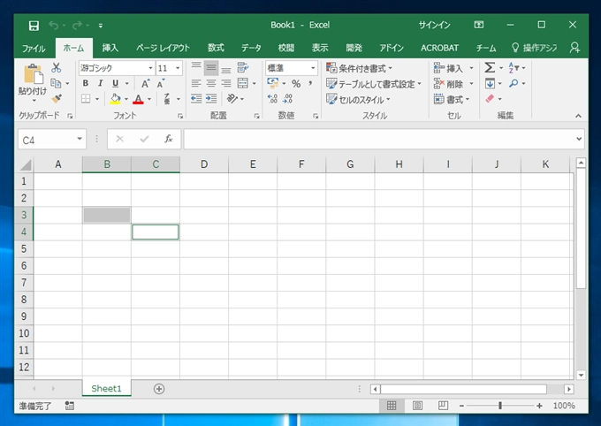
Task: Click the Insert Function fx button
Action: point(168,139)
